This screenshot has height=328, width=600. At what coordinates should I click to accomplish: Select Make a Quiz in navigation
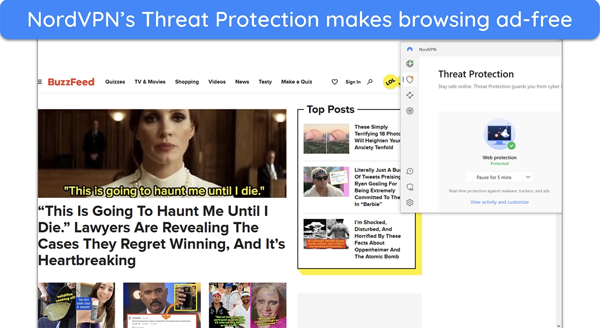(296, 82)
